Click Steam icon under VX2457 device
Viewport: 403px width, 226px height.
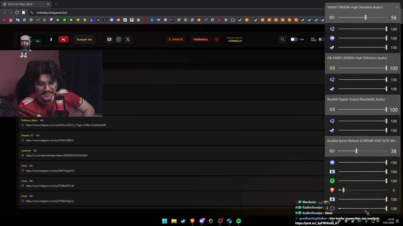click(x=332, y=47)
